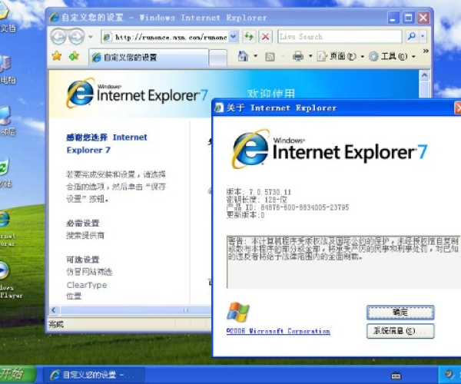Click the Add to Favorites icon

point(74,56)
